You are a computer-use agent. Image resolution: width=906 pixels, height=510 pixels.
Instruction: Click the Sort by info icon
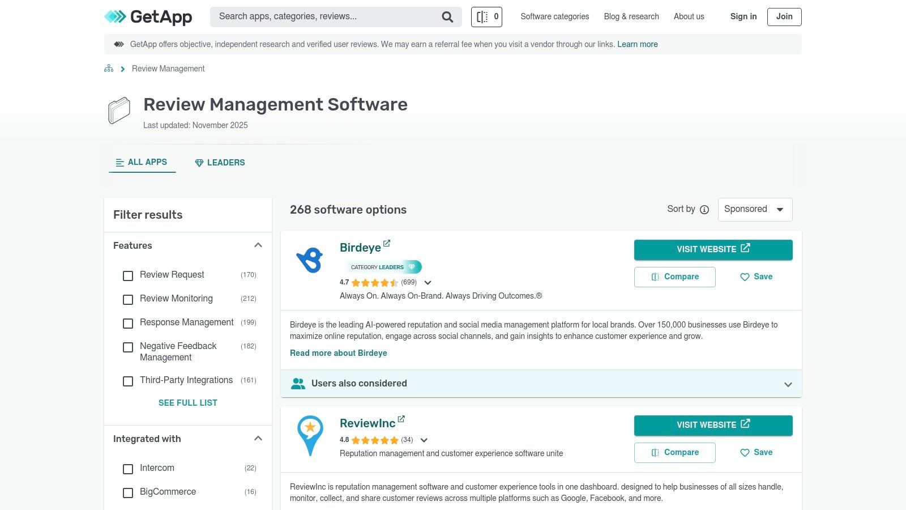point(704,210)
